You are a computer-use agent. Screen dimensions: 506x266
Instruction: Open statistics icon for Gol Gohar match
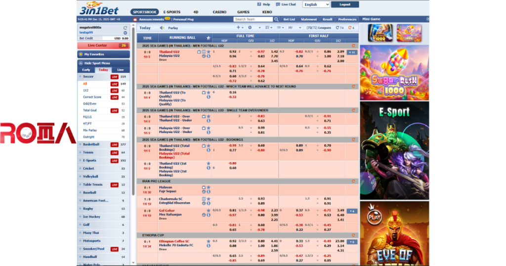point(204,215)
